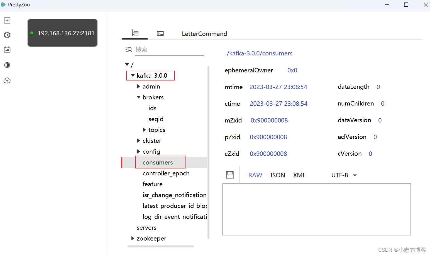Screen dimensions: 430x255
Task: Click the pZxid value 0x900000008
Action: tap(268, 137)
